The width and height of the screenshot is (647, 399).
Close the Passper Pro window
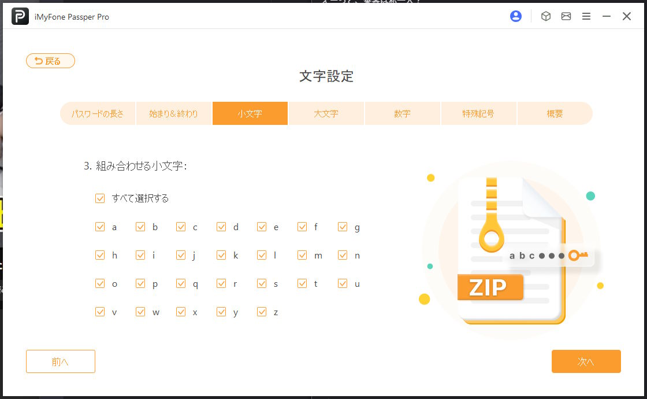(x=627, y=17)
